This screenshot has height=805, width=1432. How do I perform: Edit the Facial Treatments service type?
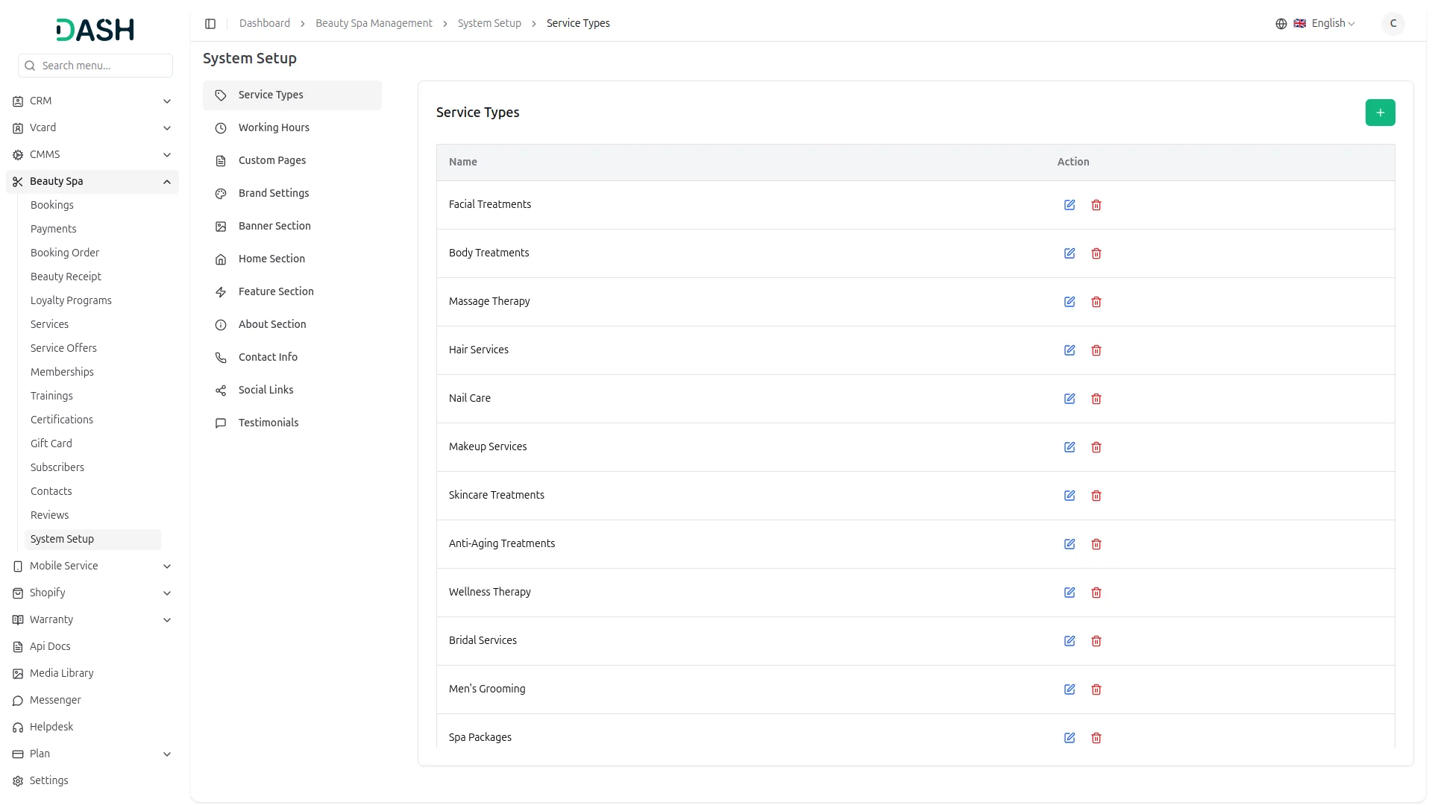(x=1069, y=205)
